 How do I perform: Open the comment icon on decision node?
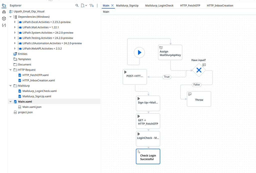click(x=204, y=65)
